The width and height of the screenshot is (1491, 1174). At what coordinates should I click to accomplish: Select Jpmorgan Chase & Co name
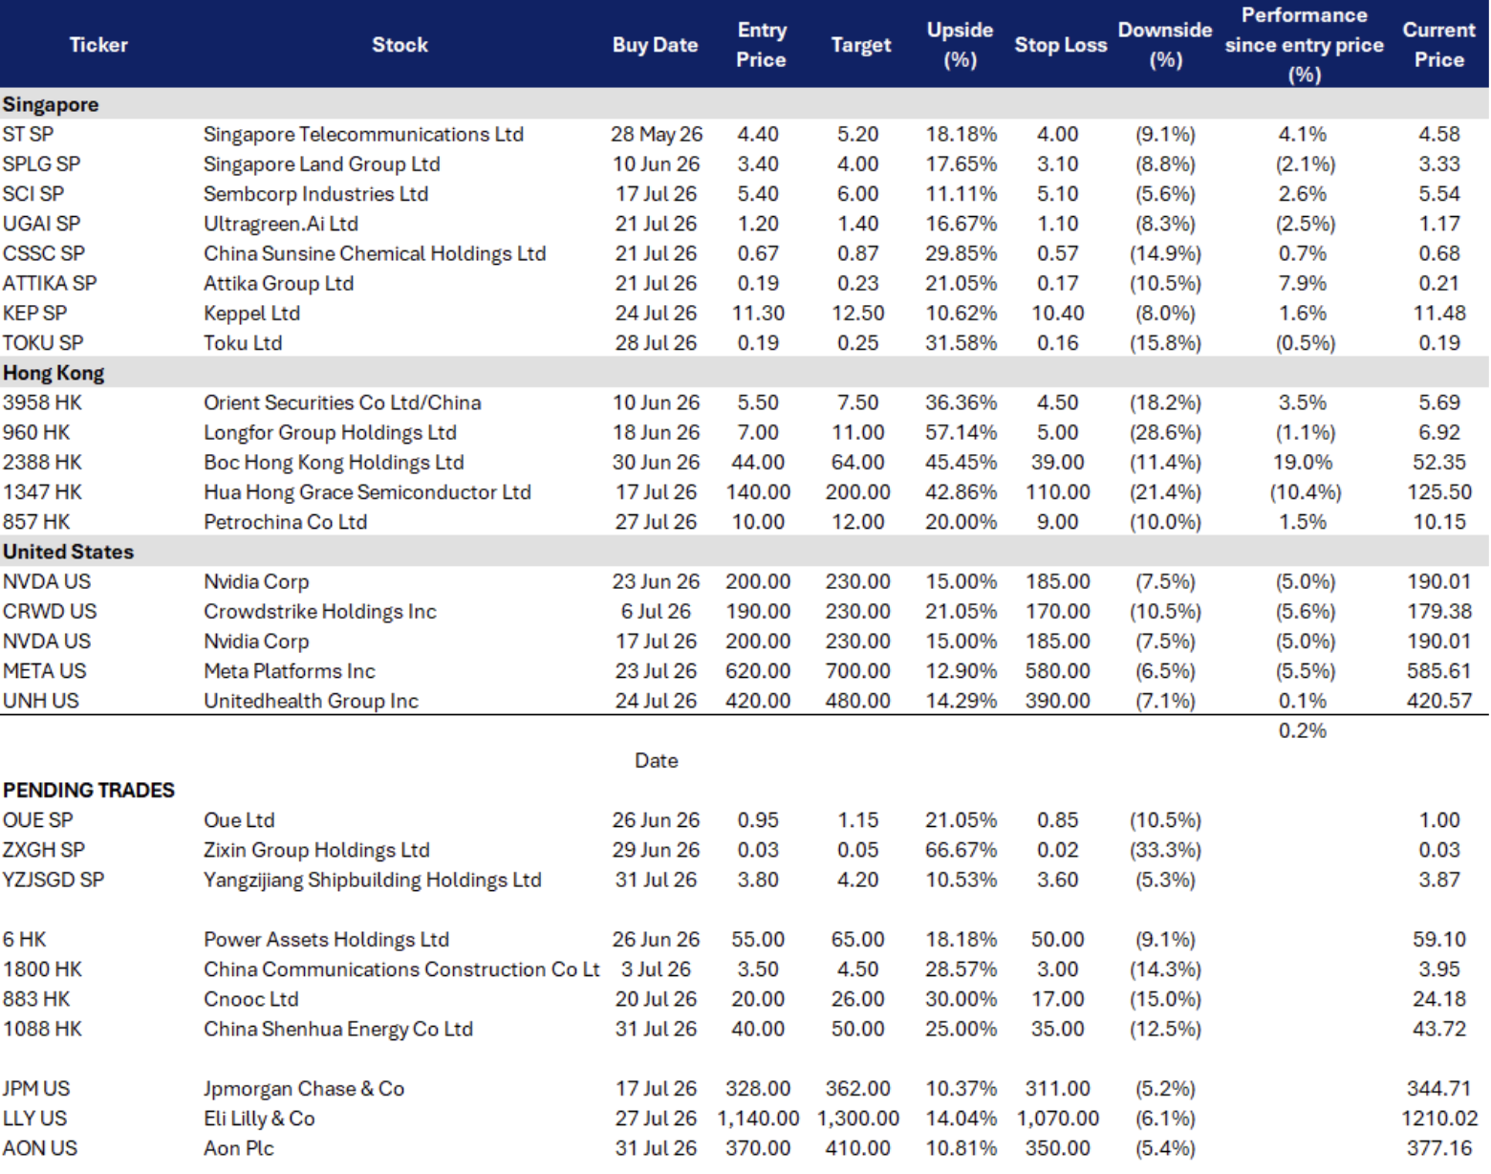[304, 1088]
